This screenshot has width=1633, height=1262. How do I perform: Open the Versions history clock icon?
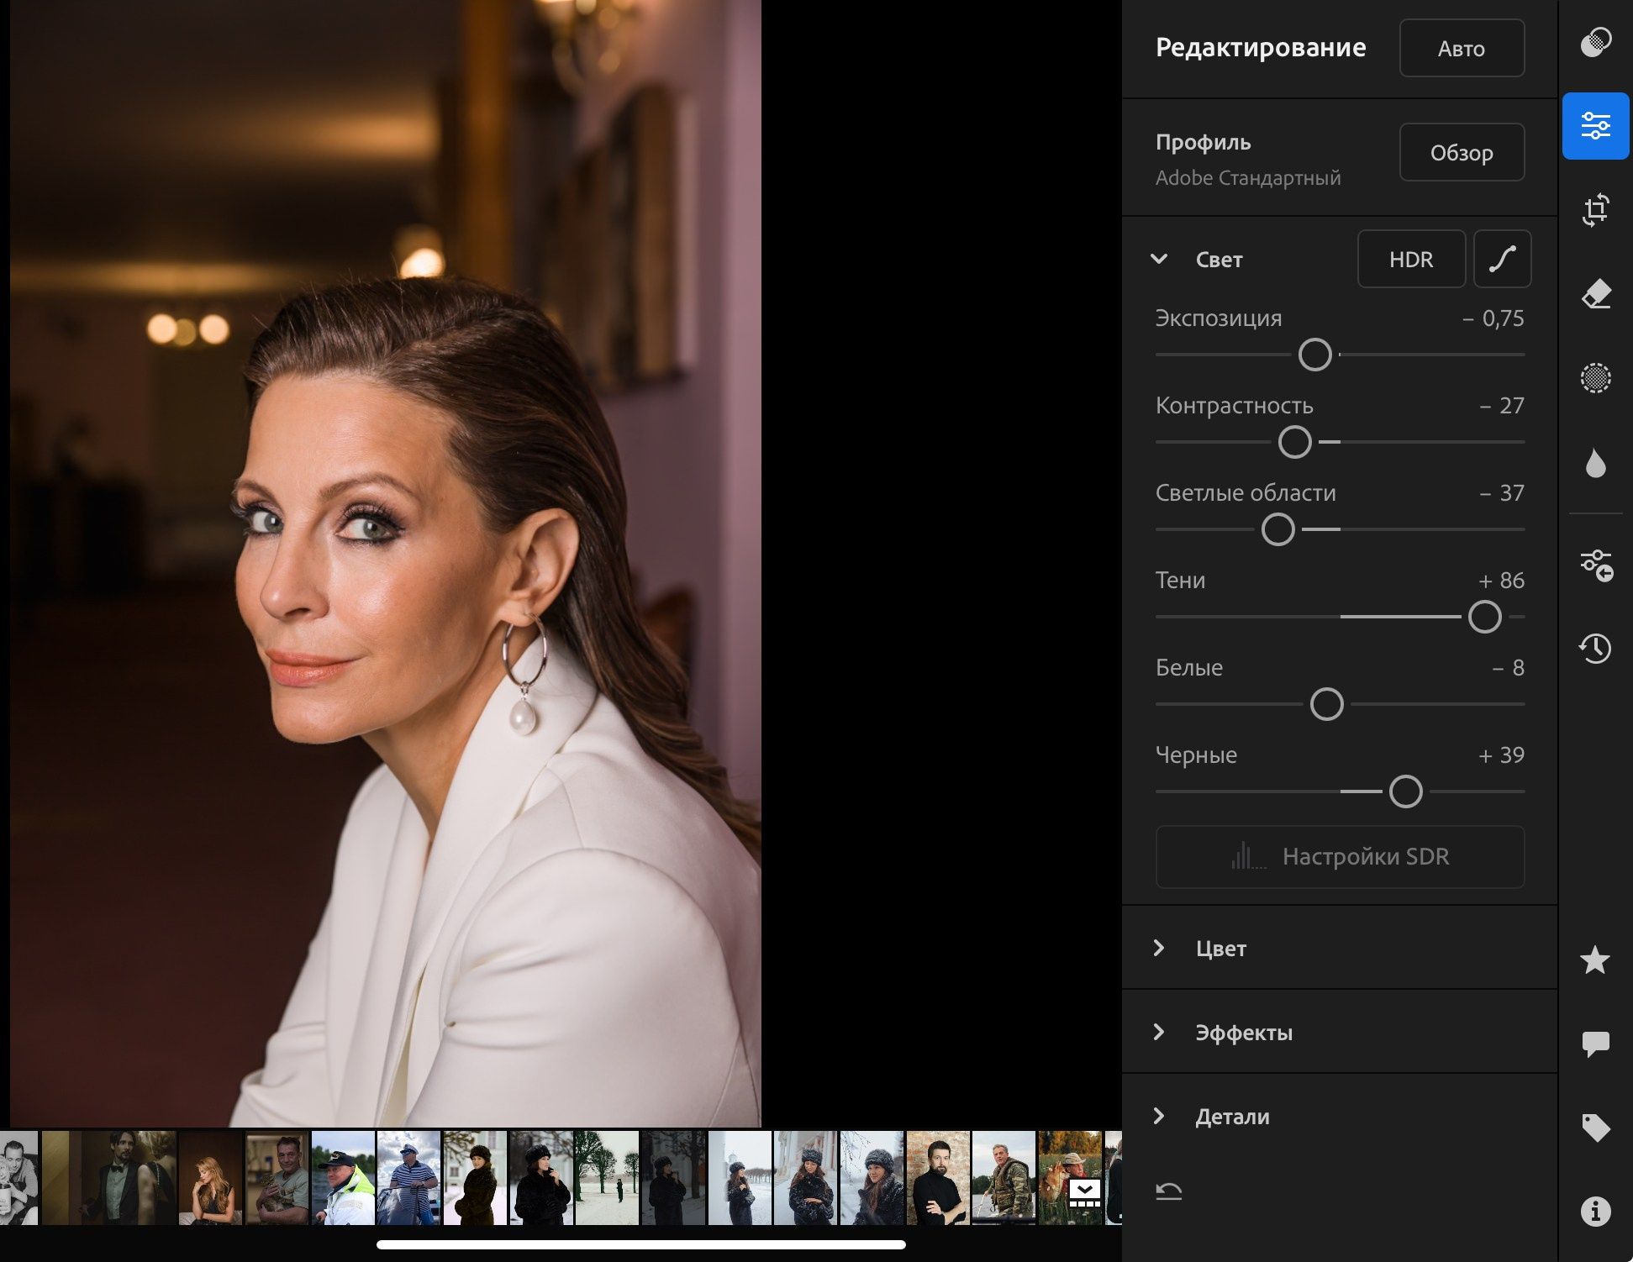click(1595, 648)
